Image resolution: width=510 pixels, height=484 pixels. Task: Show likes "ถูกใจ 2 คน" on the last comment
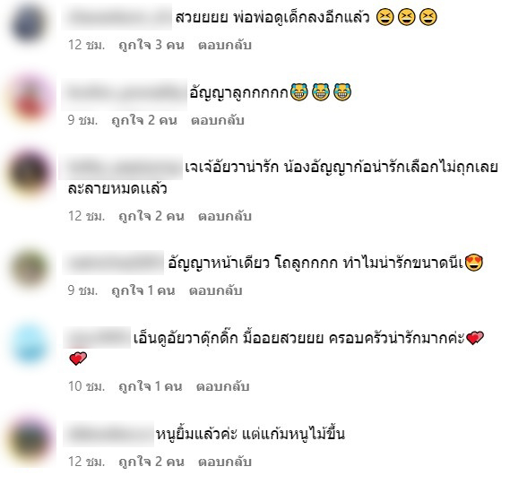point(151,462)
